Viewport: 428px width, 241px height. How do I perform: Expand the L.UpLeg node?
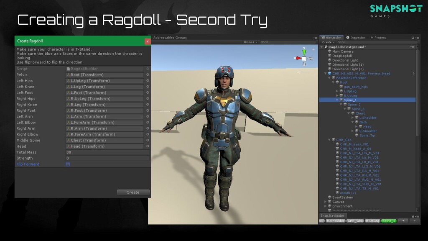337,91
